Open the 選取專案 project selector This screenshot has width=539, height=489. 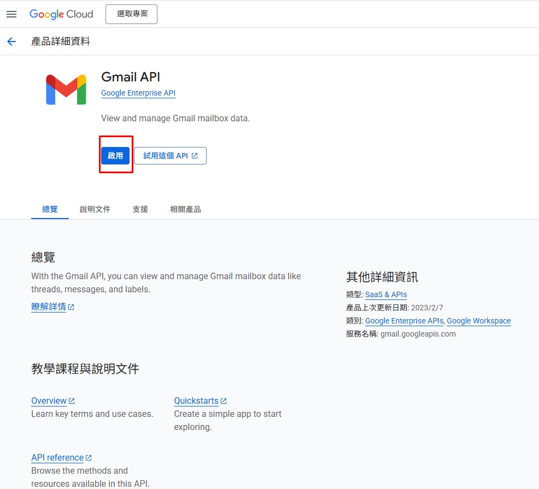pos(131,14)
